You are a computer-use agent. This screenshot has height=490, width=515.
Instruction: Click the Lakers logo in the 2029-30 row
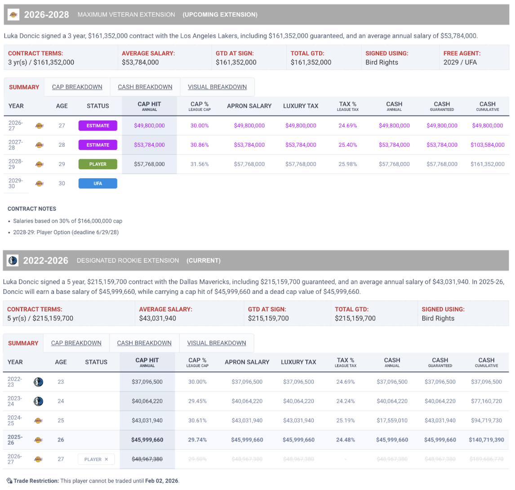pos(39,184)
